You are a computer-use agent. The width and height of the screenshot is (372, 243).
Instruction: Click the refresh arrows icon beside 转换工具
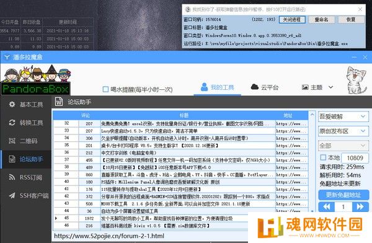(x=12, y=123)
